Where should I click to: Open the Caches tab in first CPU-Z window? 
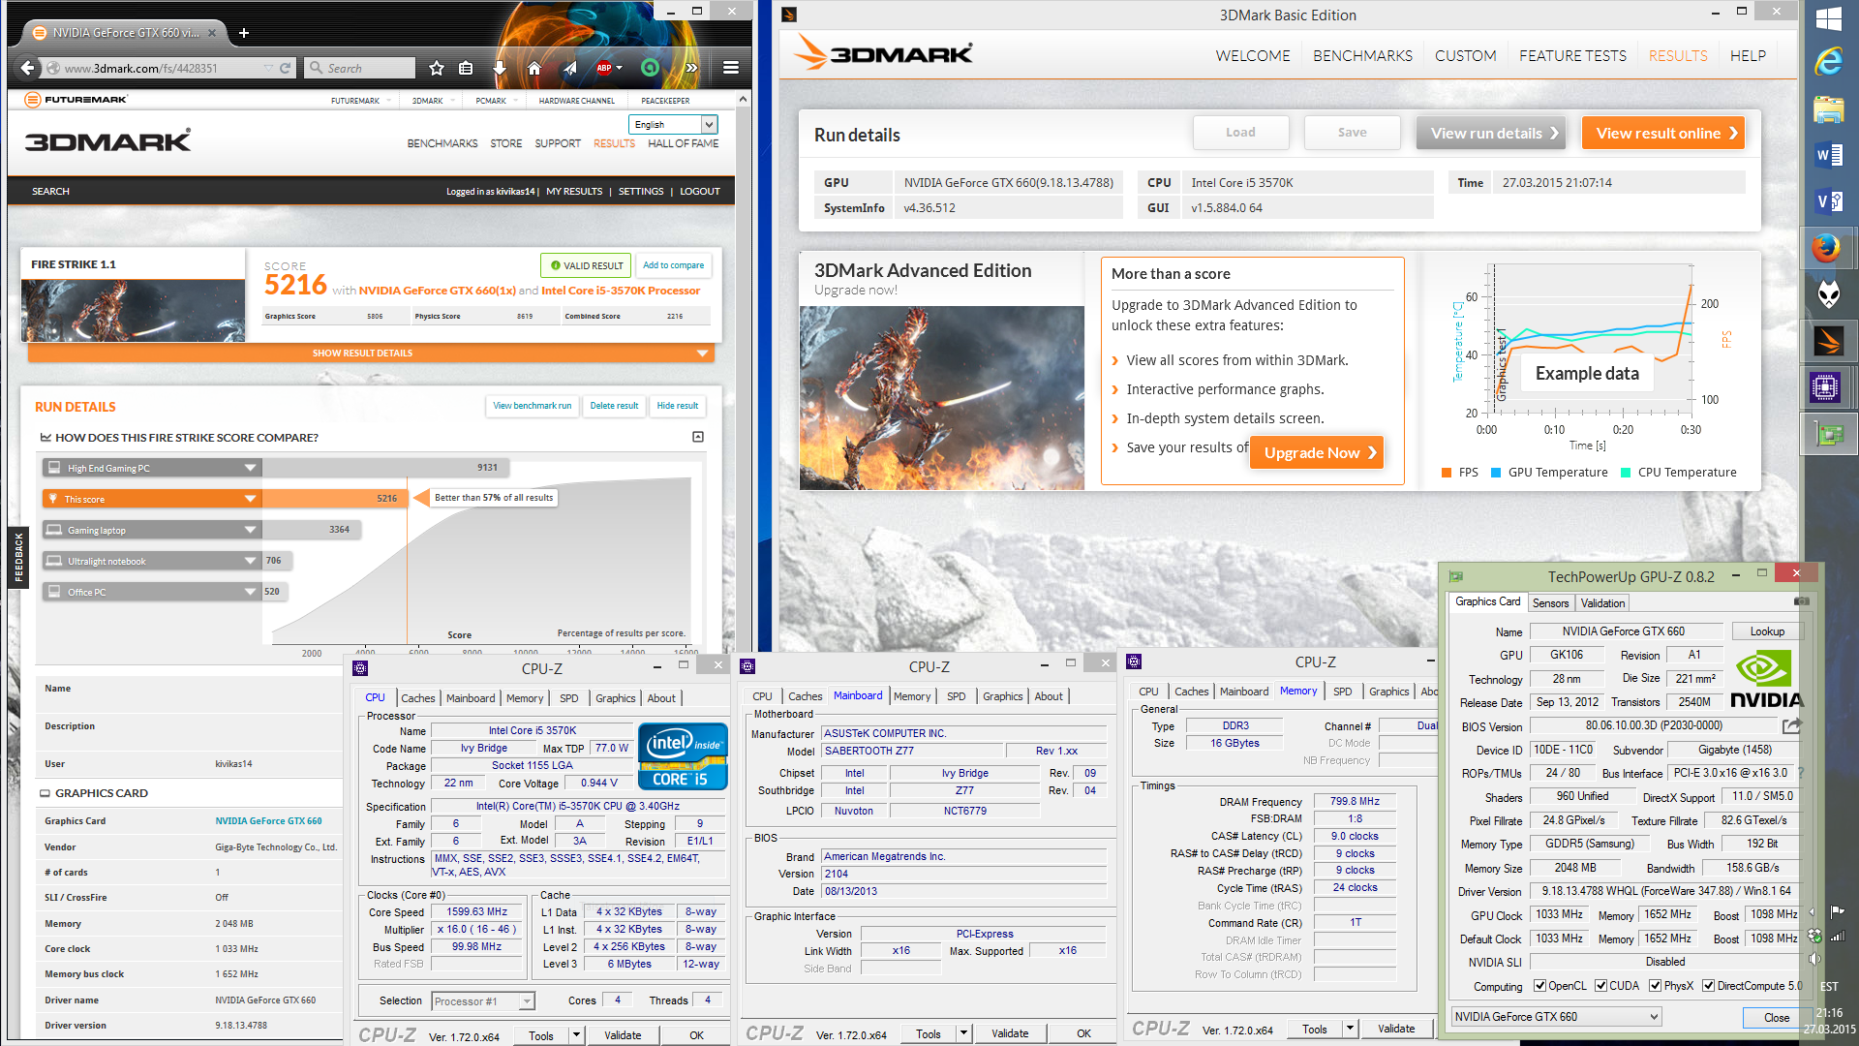(418, 698)
